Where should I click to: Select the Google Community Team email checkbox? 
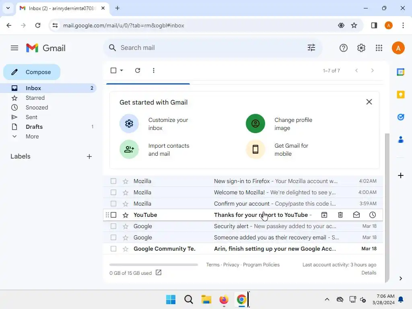pos(113,249)
